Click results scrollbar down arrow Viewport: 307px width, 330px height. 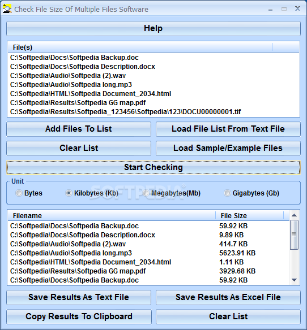(x=294, y=280)
